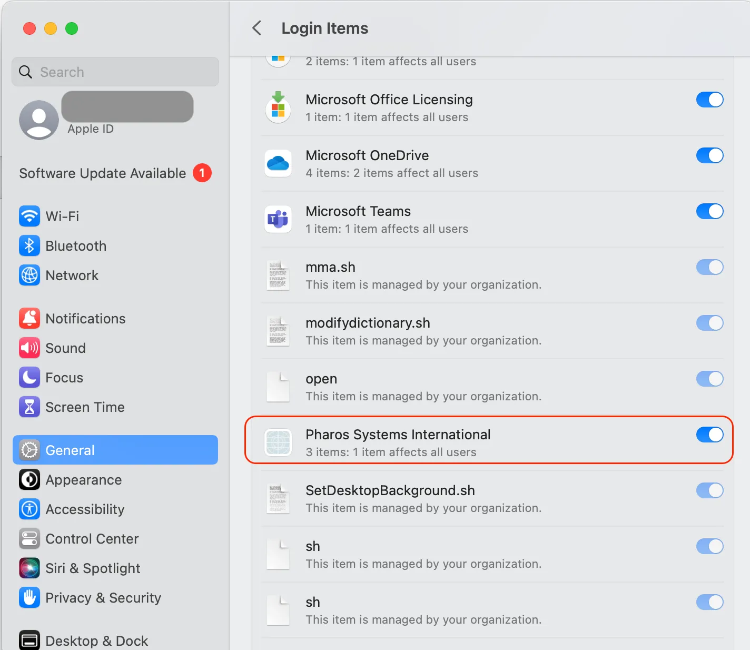The height and width of the screenshot is (650, 750).
Task: Open Apple ID account label
Action: click(x=91, y=129)
